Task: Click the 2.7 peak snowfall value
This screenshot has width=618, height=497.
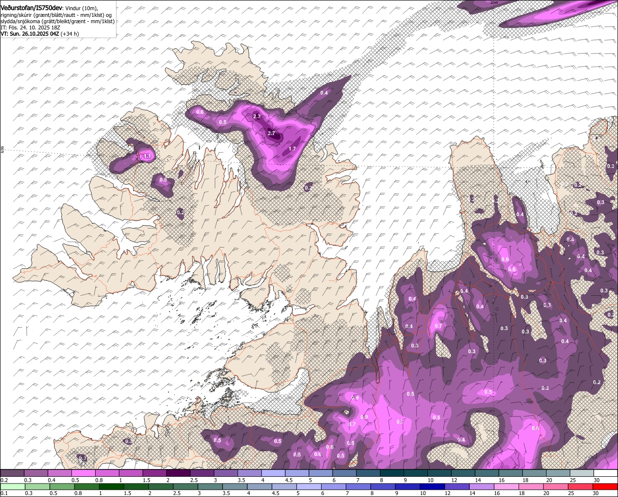Action: point(271,133)
